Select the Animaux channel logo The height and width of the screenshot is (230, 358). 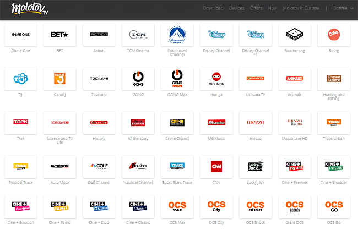pos(295,79)
